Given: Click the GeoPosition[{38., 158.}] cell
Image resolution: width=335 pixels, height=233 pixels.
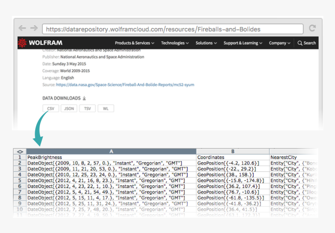Looking at the screenshot, I should (x=233, y=175).
